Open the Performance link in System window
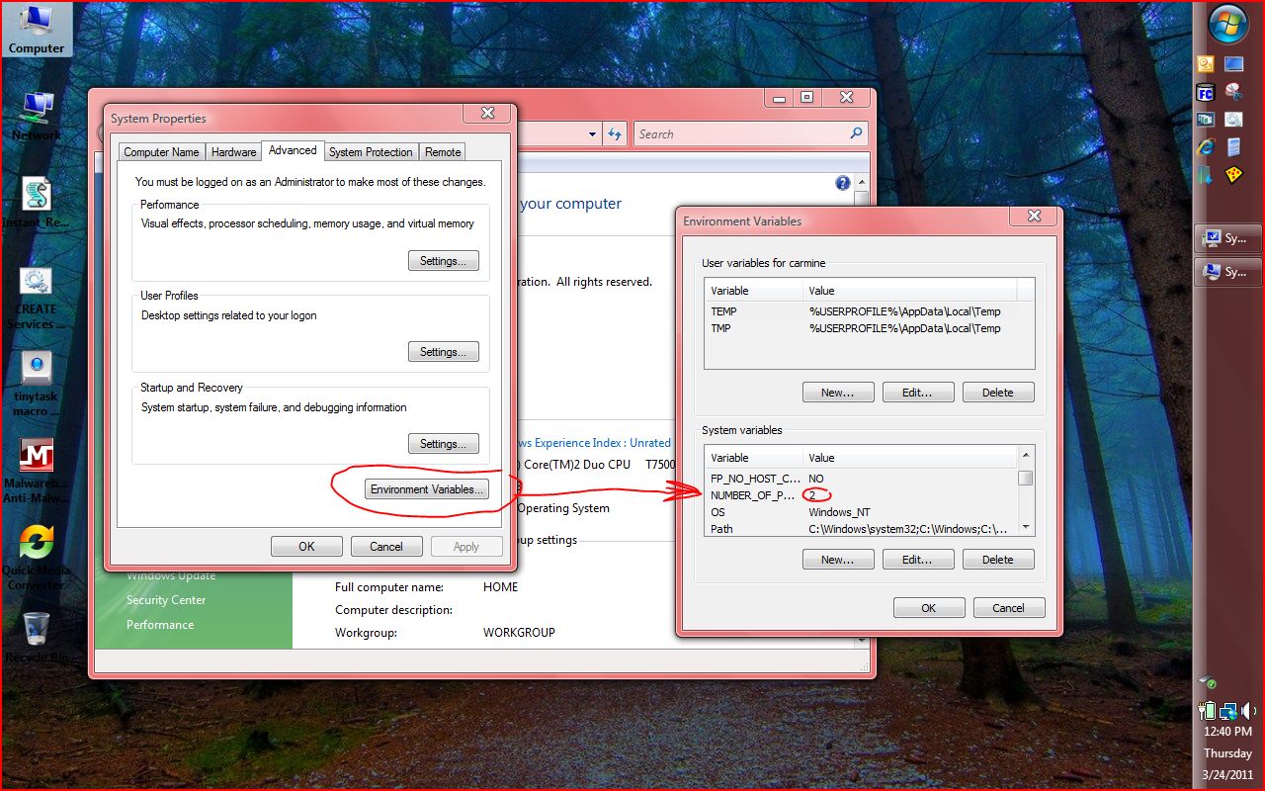The image size is (1265, 791). 160,625
